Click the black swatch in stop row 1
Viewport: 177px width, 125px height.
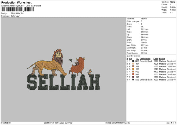coord(133,61)
